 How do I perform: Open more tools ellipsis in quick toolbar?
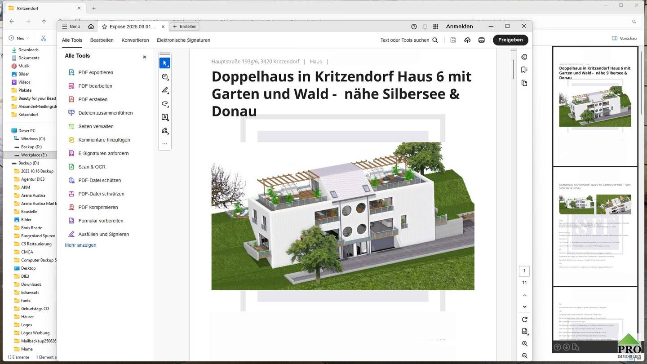click(165, 144)
